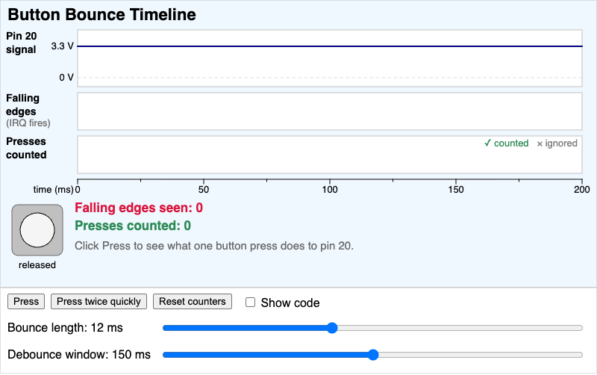
Task: Click the 0 V axis label
Action: point(66,78)
